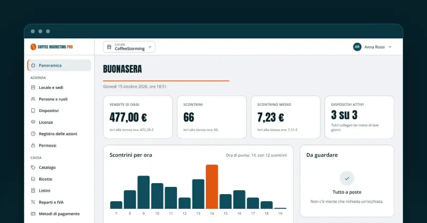The image size is (427, 223).
Task: Click the Scontrino medio card
Action: pos(286,117)
